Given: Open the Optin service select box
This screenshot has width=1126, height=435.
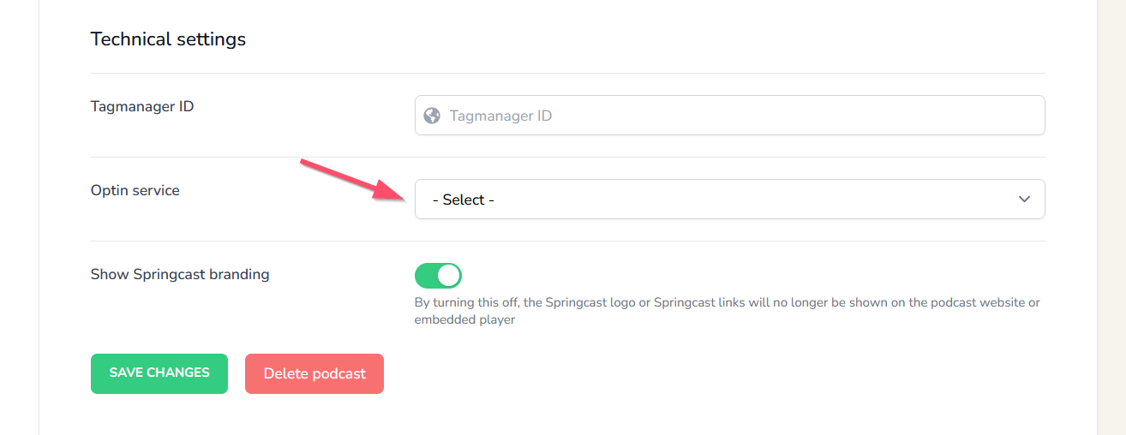Looking at the screenshot, I should coord(730,199).
